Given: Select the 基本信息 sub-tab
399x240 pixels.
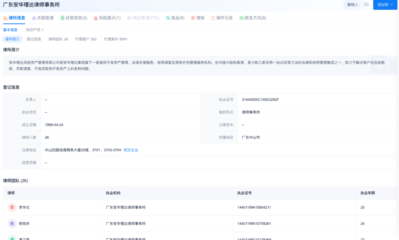Looking at the screenshot, I should [10, 30].
